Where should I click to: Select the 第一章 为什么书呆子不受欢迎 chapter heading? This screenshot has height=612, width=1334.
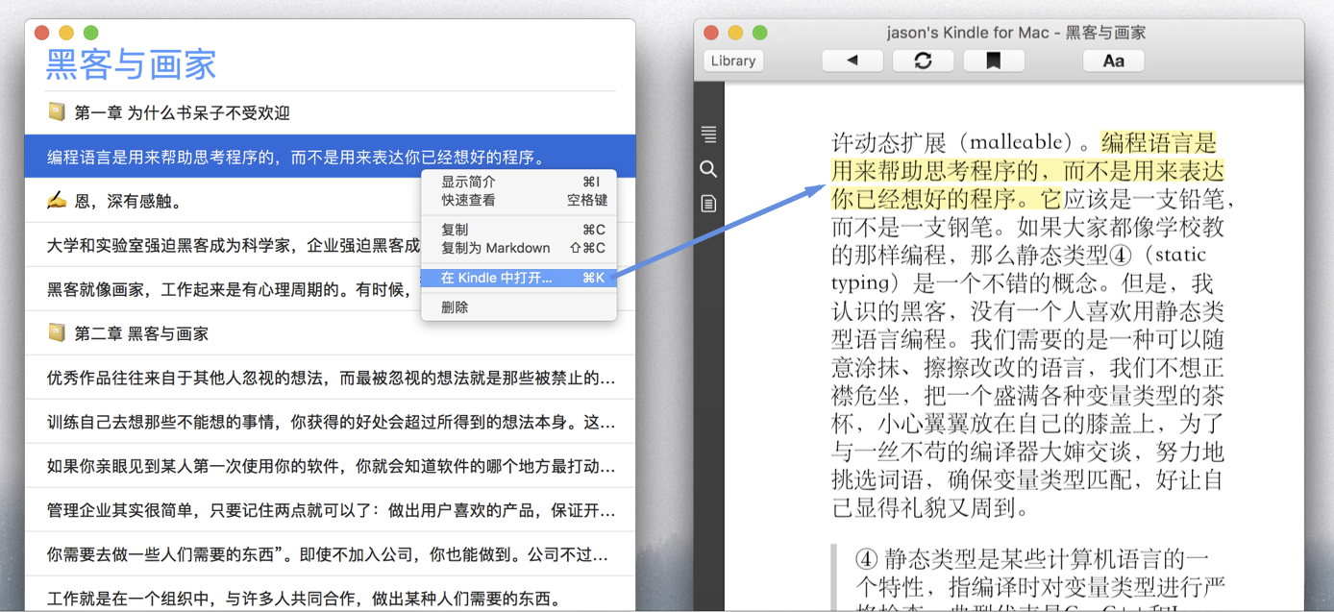[182, 112]
